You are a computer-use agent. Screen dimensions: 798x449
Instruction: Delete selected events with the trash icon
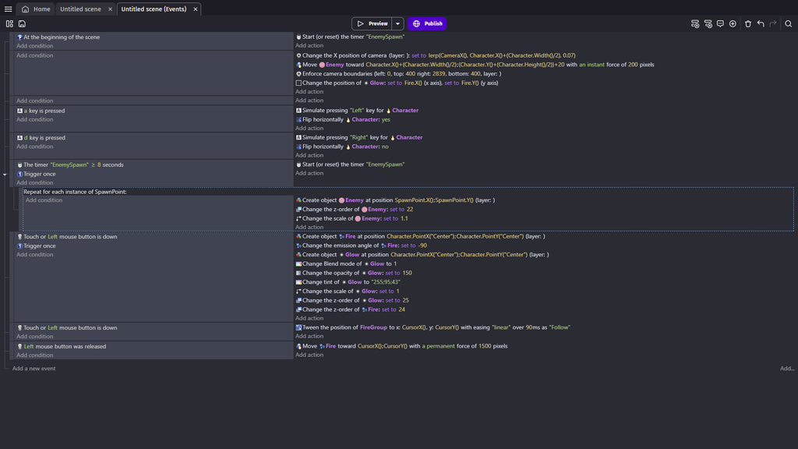(746, 23)
